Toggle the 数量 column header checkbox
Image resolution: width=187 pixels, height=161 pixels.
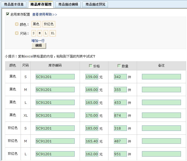point(119,66)
